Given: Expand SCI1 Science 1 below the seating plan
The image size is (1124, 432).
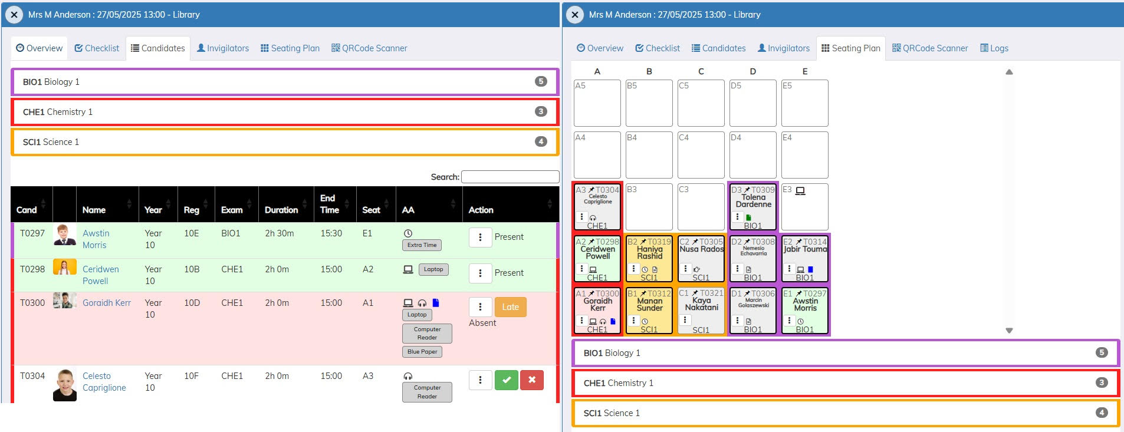Looking at the screenshot, I should click(x=845, y=413).
